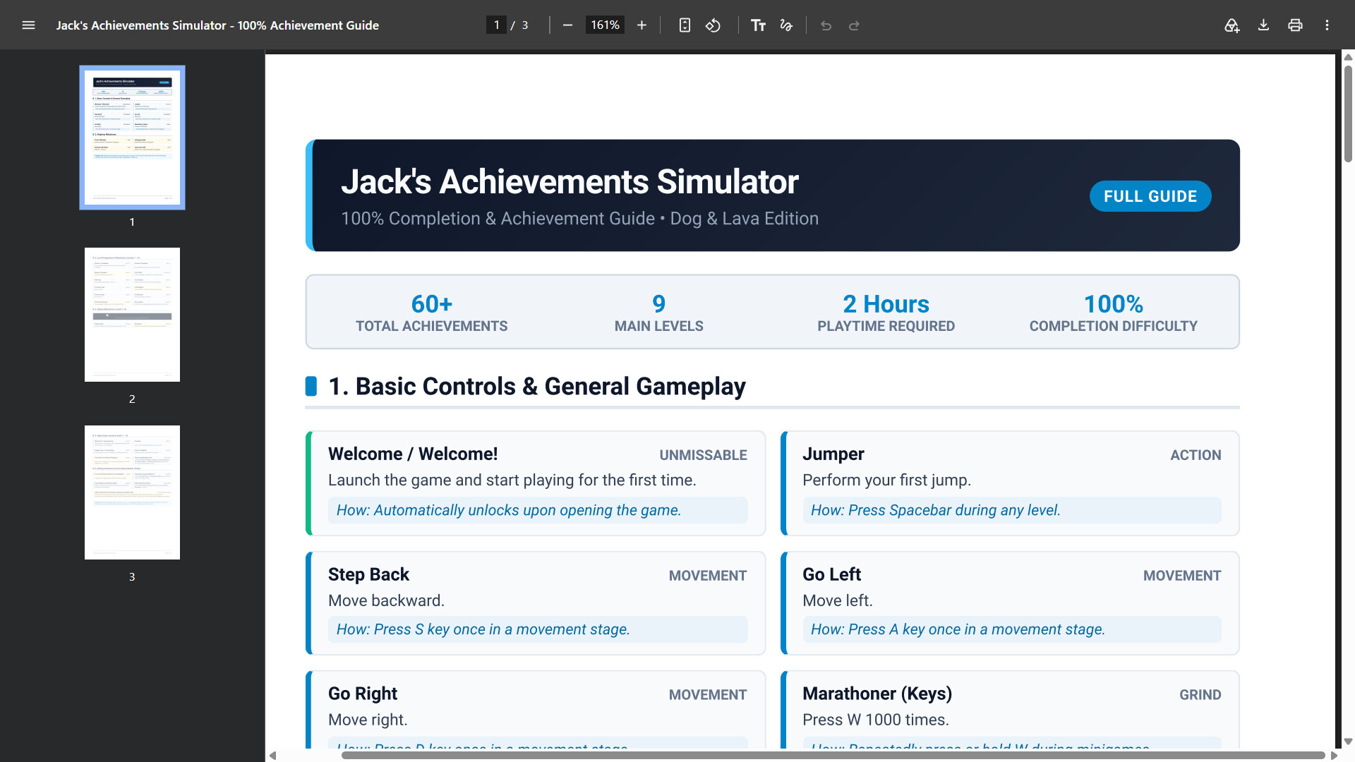Viewport: 1355px width, 762px height.
Task: Click the document title Jack's Achievements Simulator in the toolbar
Action: (217, 25)
